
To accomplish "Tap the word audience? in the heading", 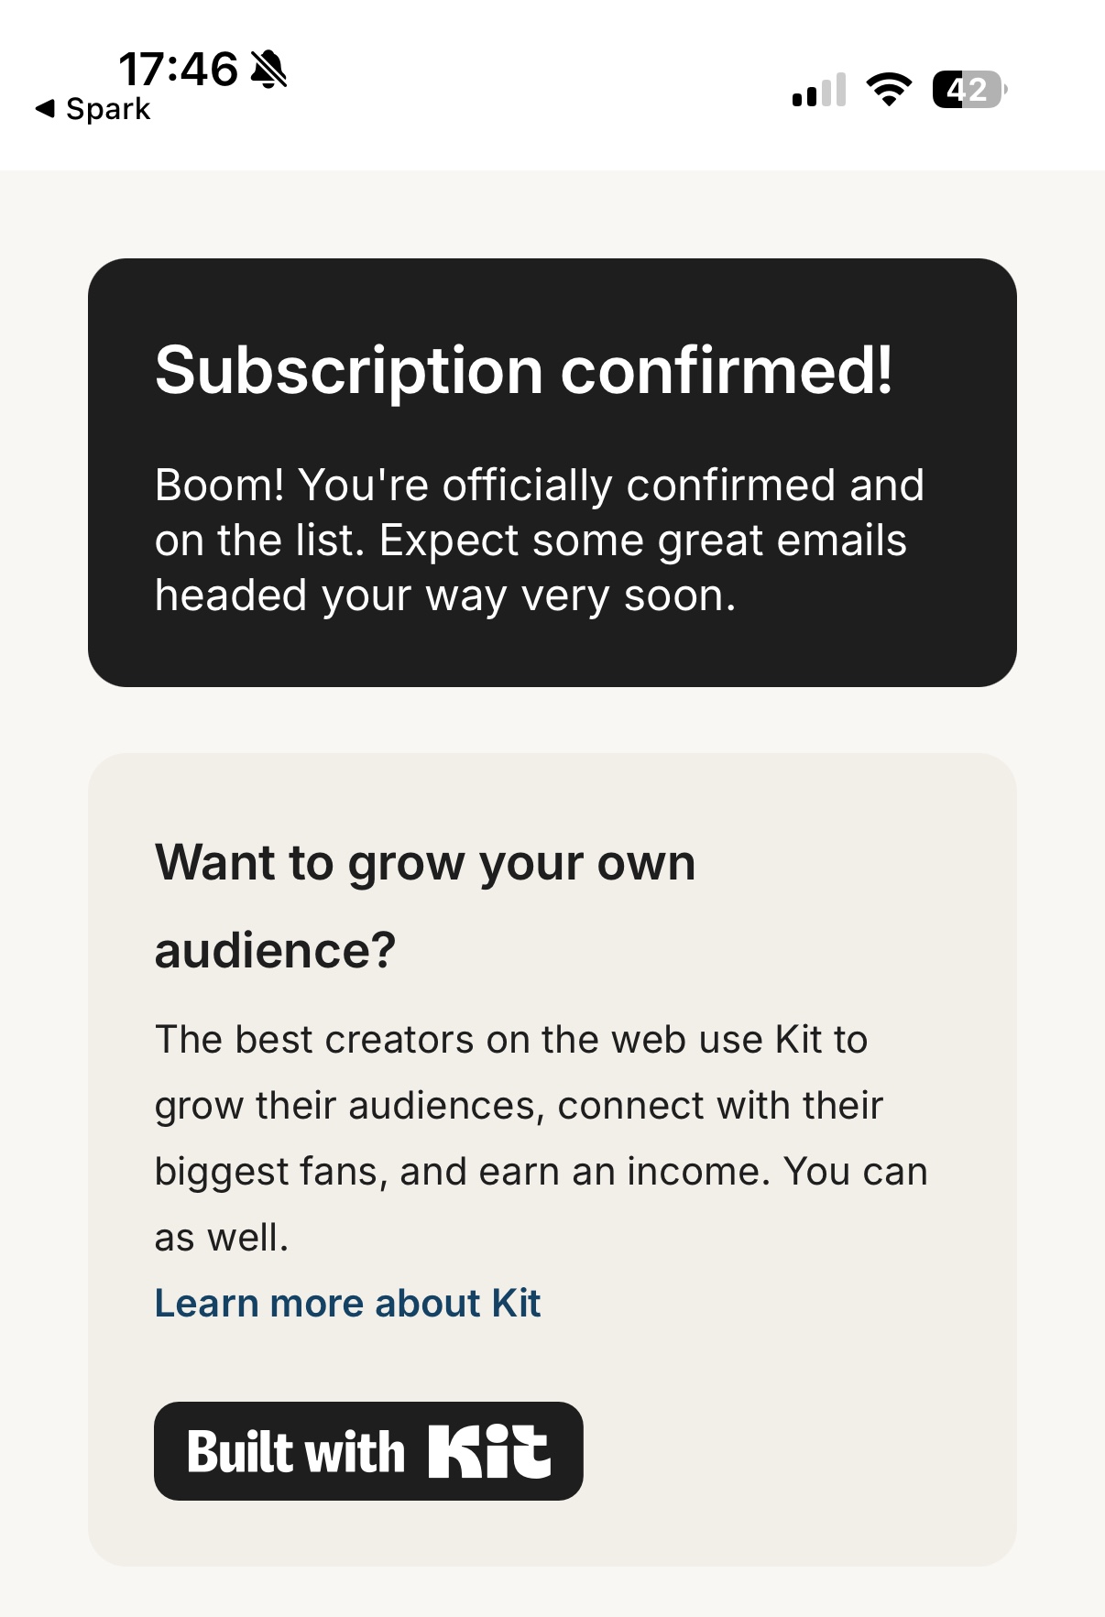I will tap(275, 950).
